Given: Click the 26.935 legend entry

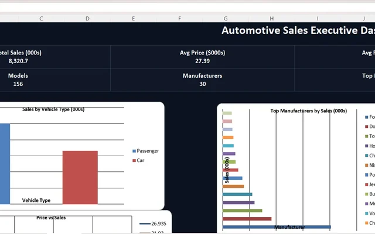Looking at the screenshot, I should click(153, 223).
